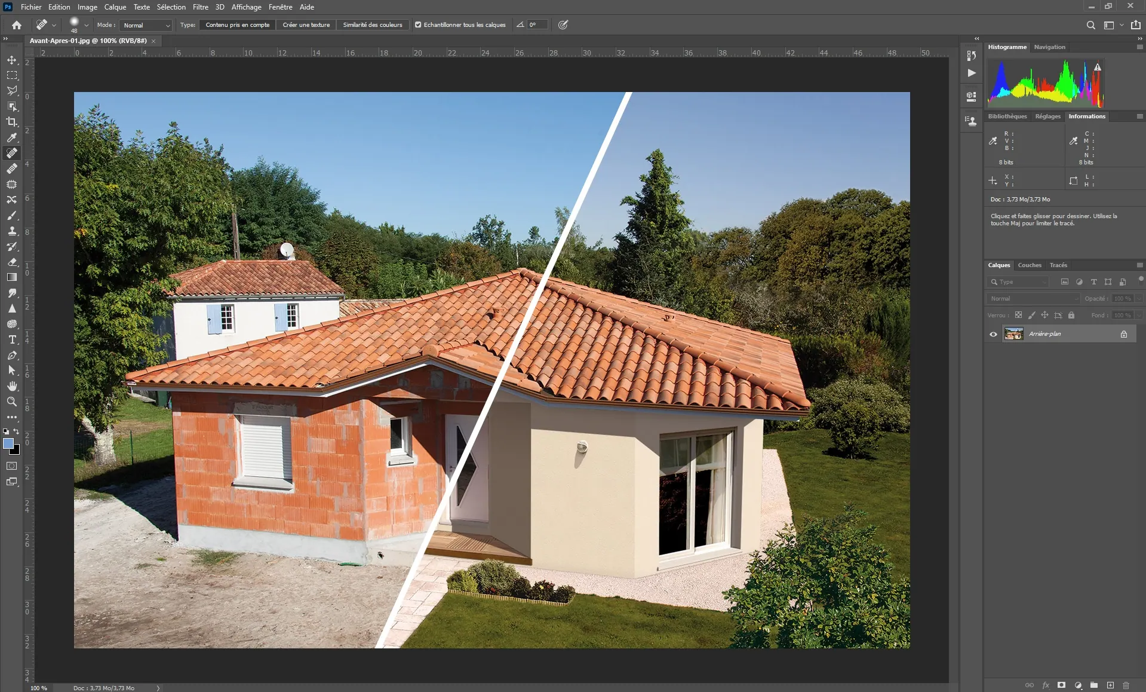The image size is (1146, 692).
Task: Open the layer filter Type dropdown
Action: pyautogui.click(x=1019, y=282)
